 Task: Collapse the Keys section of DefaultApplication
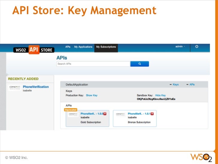pyautogui.click(x=174, y=84)
